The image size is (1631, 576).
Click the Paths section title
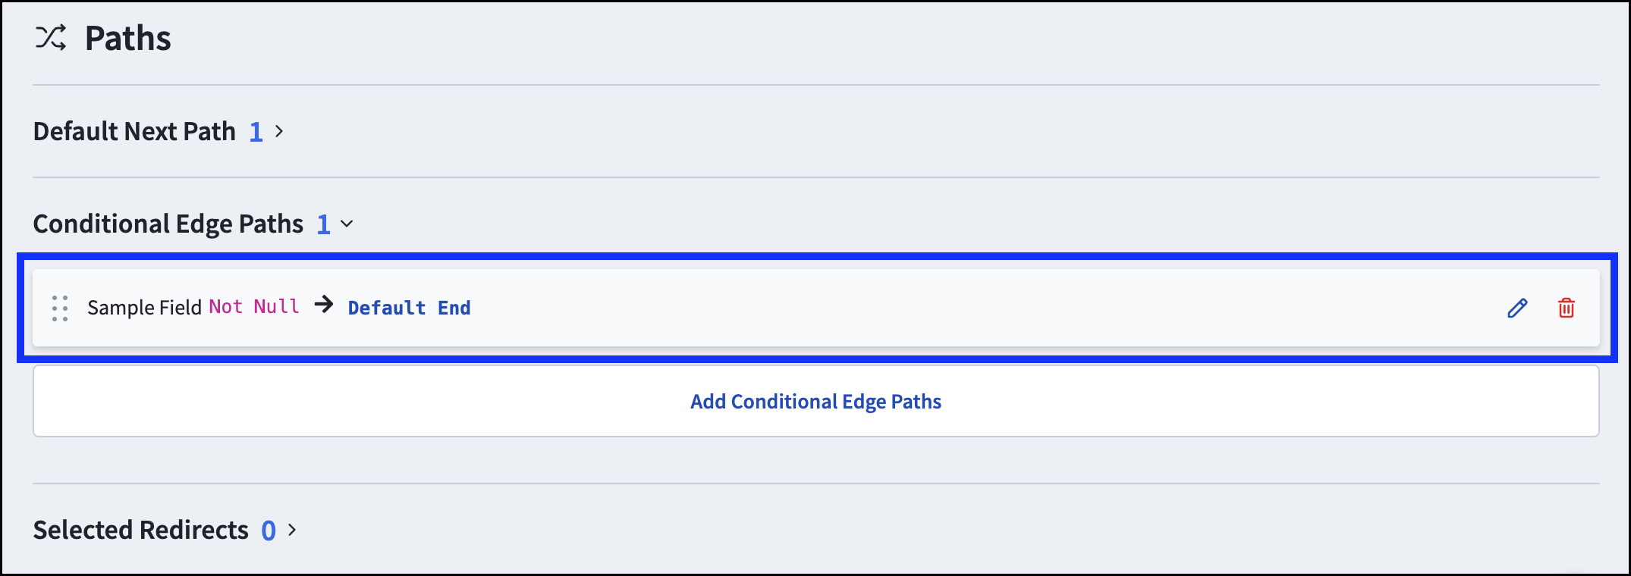pyautogui.click(x=128, y=38)
